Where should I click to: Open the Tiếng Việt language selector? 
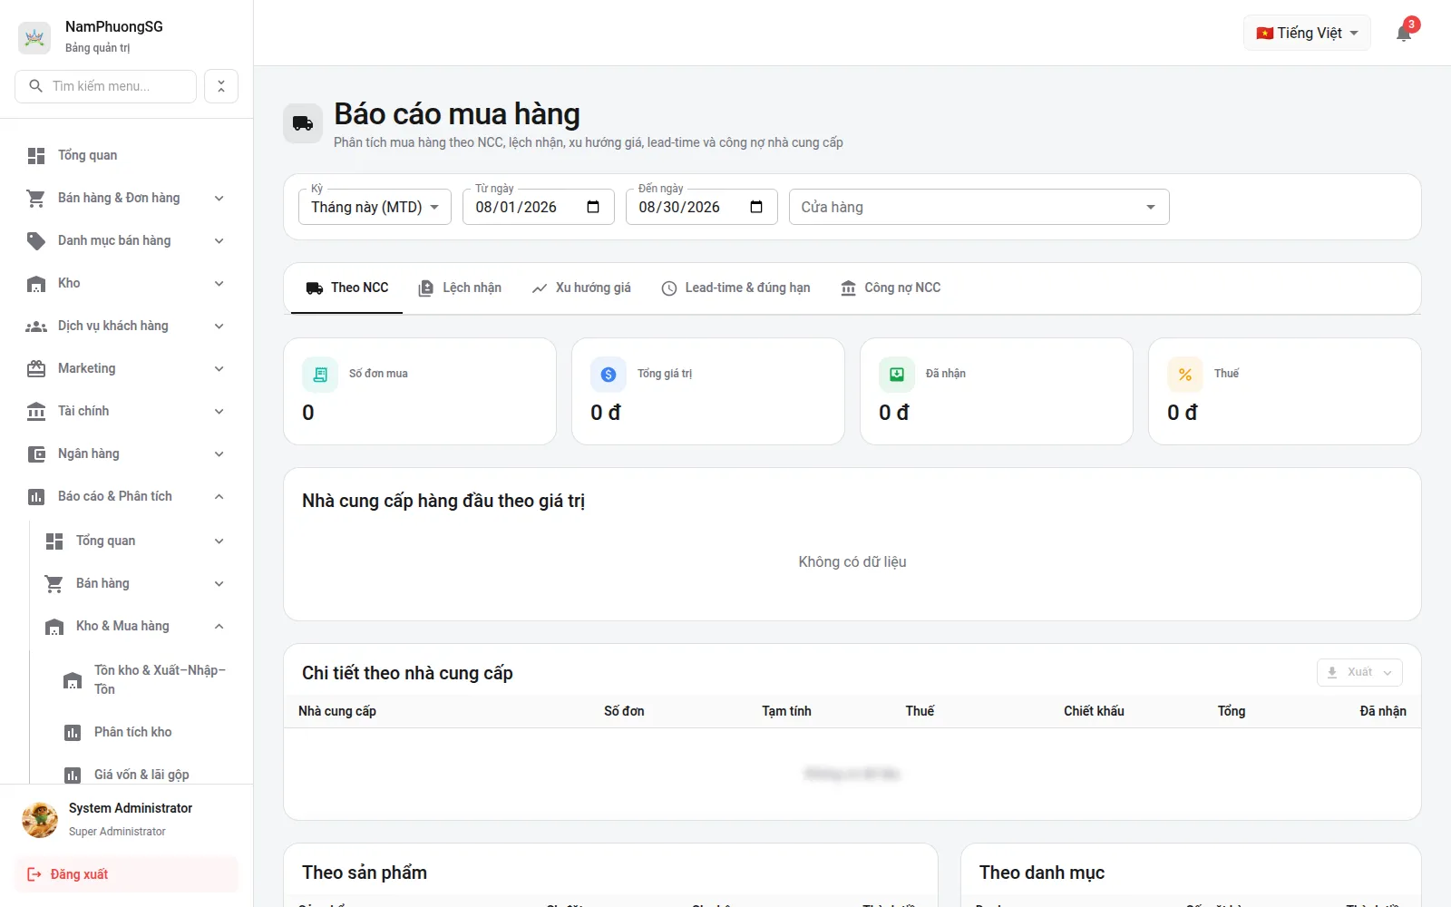pos(1307,33)
